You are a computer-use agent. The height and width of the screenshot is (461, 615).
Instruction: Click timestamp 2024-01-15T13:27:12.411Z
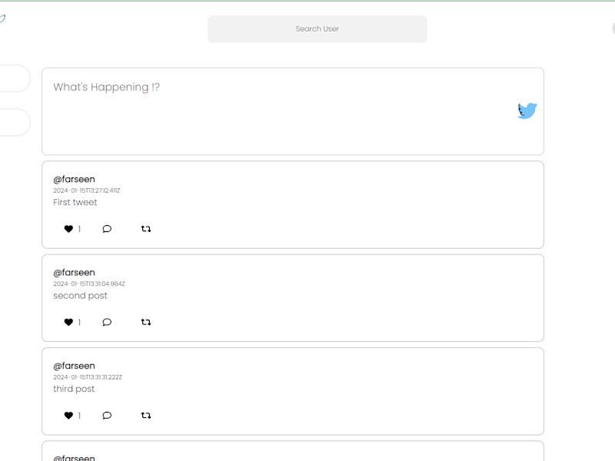(x=87, y=191)
